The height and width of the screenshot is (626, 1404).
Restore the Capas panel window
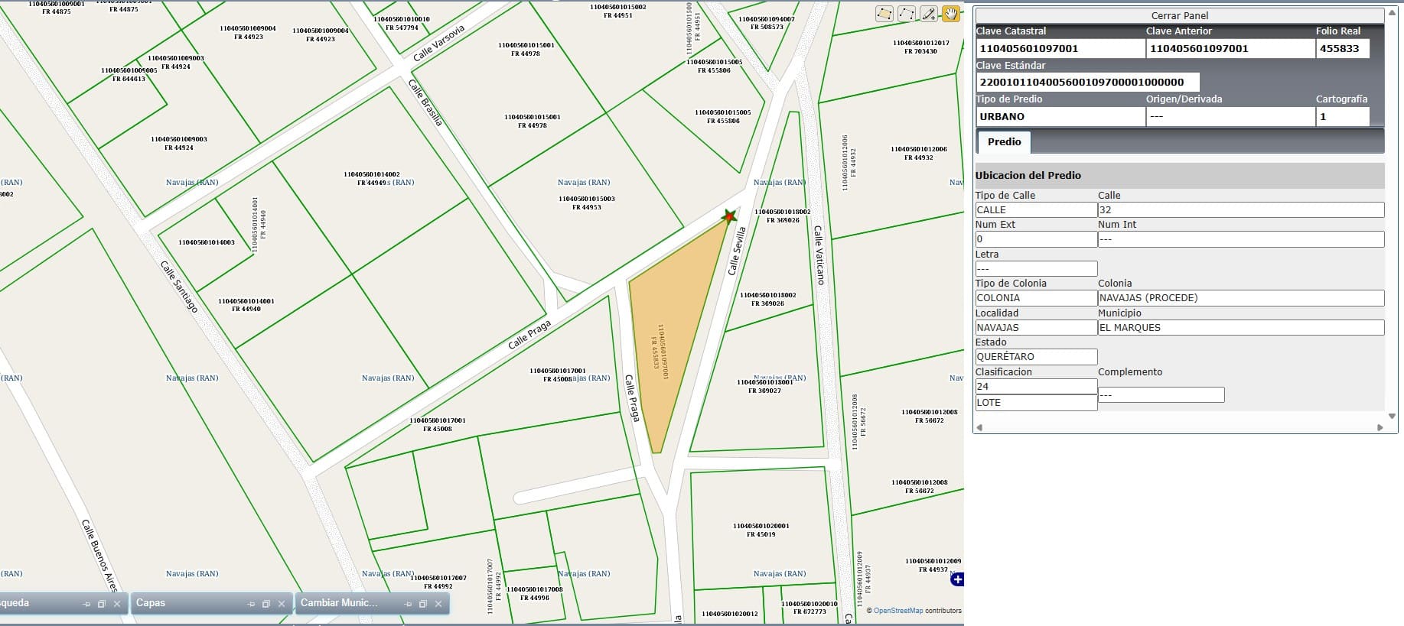266,604
